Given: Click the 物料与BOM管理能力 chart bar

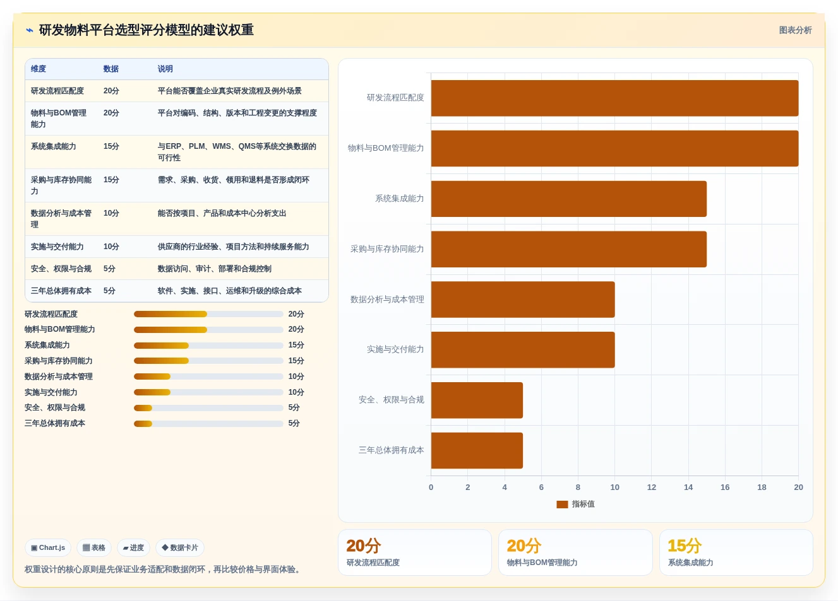Looking at the screenshot, I should point(614,148).
